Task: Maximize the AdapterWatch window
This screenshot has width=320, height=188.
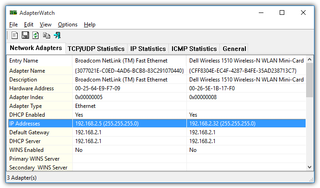Action: click(282, 13)
